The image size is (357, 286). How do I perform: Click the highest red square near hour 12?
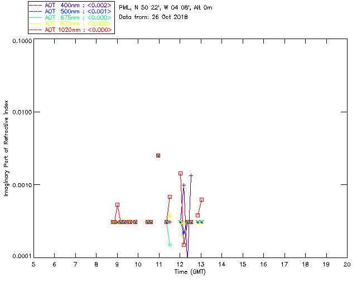pyautogui.click(x=180, y=174)
